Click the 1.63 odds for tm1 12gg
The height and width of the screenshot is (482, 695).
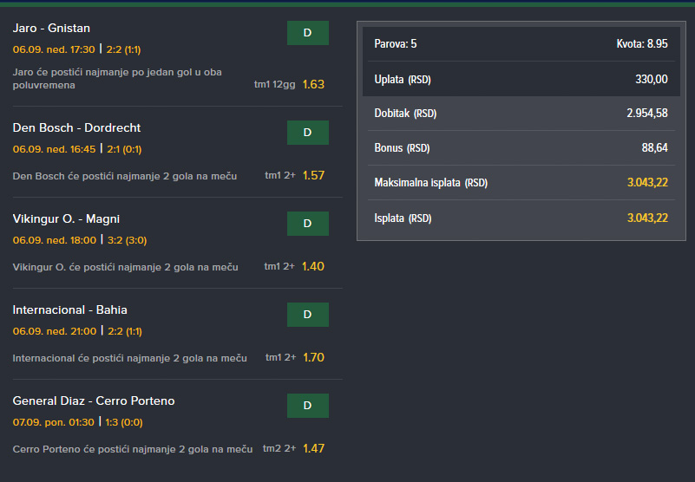coord(313,84)
